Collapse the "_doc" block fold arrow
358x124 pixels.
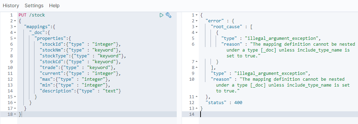click(15, 33)
